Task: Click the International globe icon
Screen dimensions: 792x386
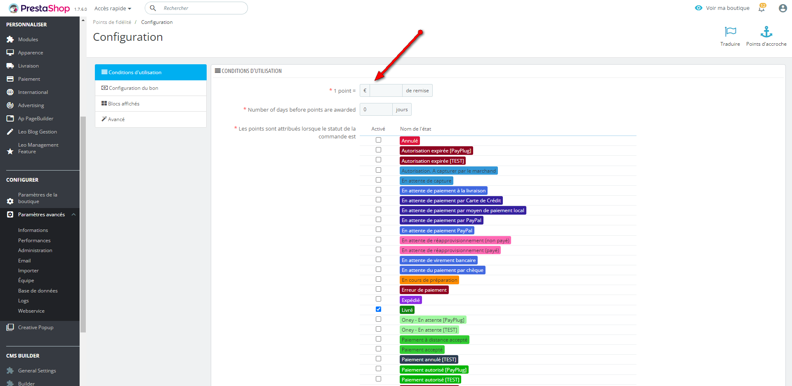Action: pyautogui.click(x=10, y=92)
